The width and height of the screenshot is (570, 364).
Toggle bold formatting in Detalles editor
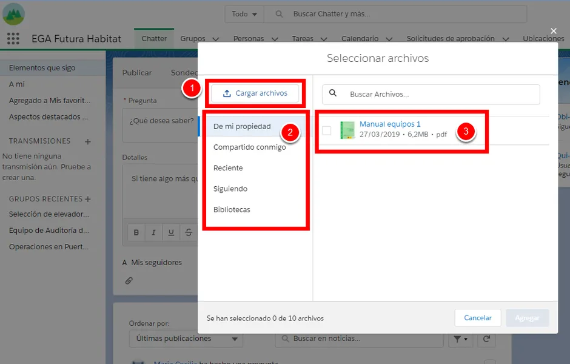(136, 232)
